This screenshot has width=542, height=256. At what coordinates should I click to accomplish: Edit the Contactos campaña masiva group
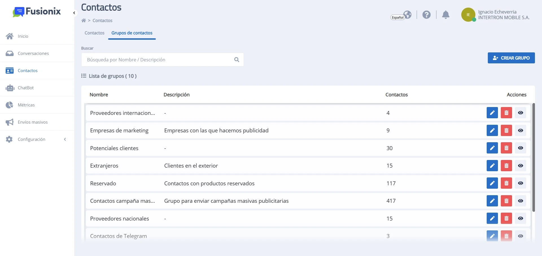point(492,201)
